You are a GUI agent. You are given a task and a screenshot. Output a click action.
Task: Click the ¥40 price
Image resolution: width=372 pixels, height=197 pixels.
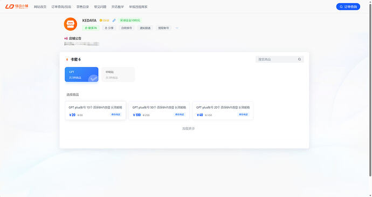pyautogui.click(x=200, y=115)
